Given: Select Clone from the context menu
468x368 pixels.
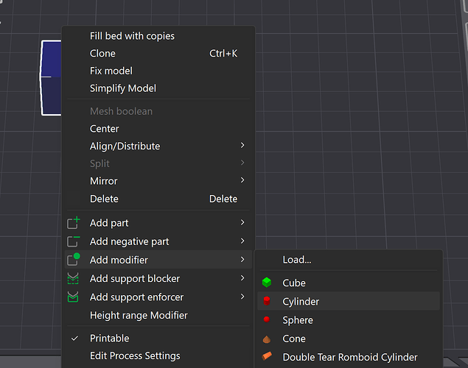Looking at the screenshot, I should pos(158,53).
